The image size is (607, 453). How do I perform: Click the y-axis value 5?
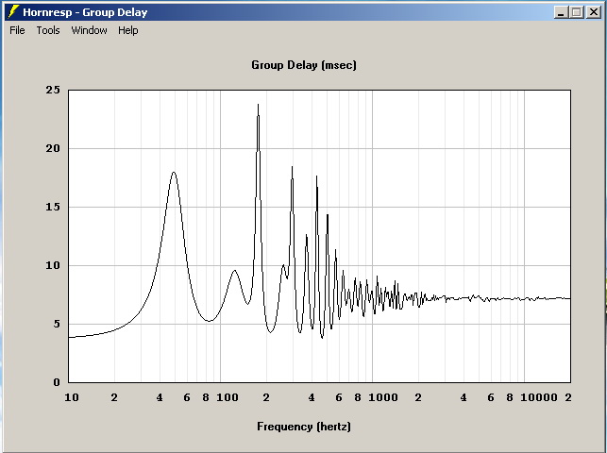point(57,324)
